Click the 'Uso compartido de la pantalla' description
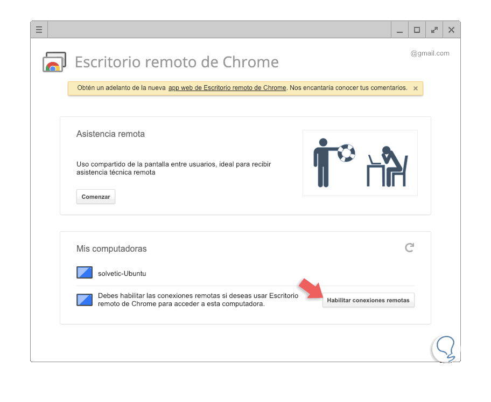 (173, 168)
